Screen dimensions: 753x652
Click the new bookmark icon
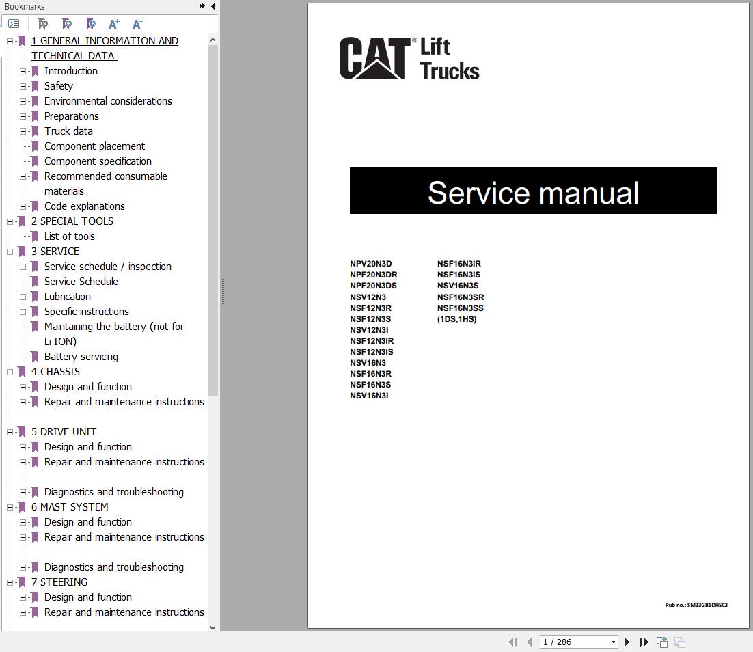point(67,24)
